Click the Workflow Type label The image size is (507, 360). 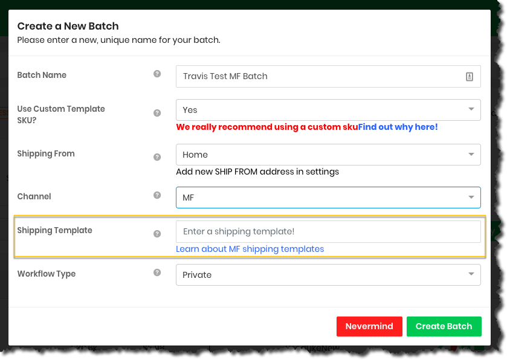click(x=47, y=274)
